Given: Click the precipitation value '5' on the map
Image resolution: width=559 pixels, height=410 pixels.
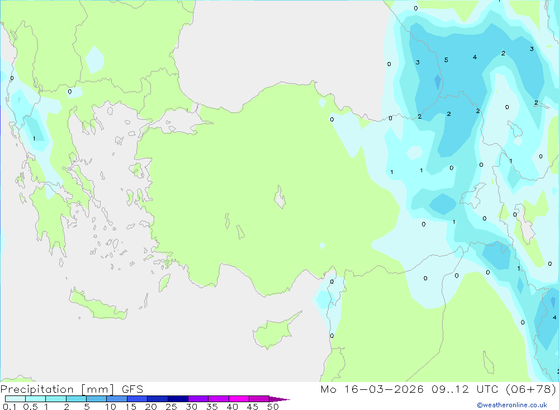Looking at the screenshot, I should pyautogui.click(x=446, y=60).
